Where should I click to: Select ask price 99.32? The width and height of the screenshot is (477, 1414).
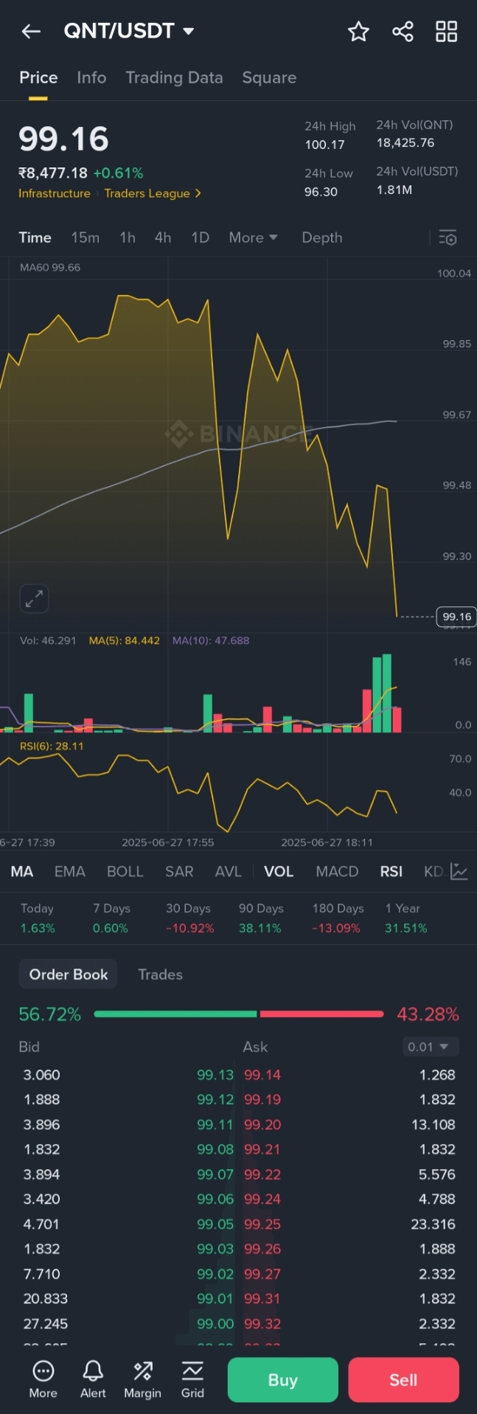coord(262,1323)
